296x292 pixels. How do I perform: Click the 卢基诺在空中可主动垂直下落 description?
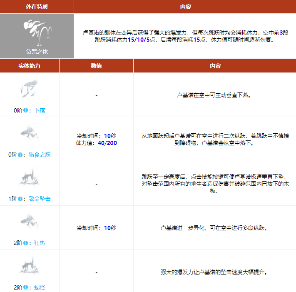coord(214,95)
